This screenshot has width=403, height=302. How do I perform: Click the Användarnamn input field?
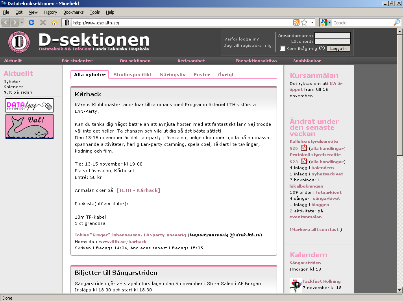click(x=332, y=35)
